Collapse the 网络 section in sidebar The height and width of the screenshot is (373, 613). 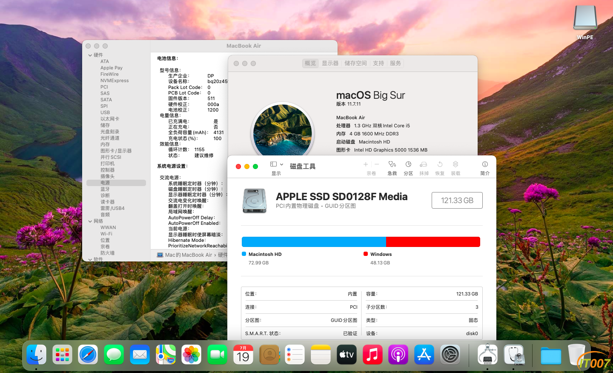click(90, 221)
